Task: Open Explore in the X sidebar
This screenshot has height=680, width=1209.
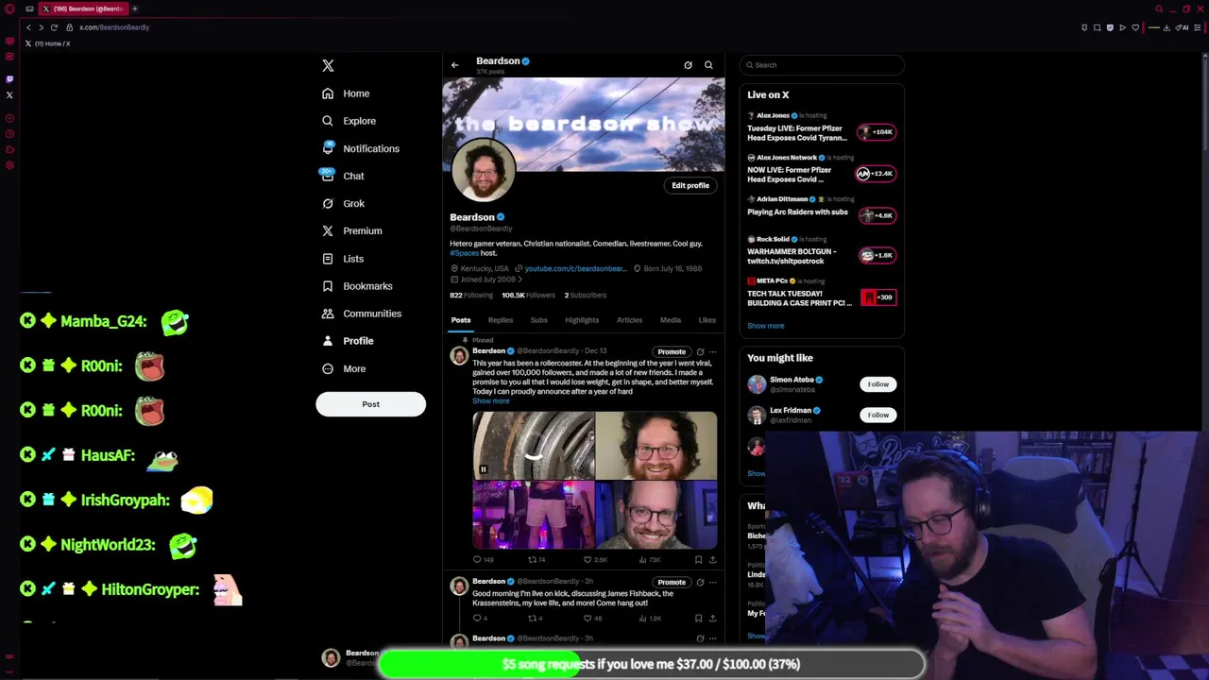Action: click(x=349, y=121)
